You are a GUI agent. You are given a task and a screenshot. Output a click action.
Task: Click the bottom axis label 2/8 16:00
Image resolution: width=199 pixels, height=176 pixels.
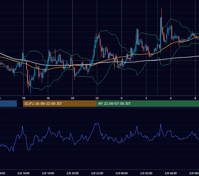[x=23, y=173]
